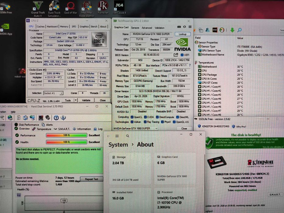
Task: Click the search icon in the Settings About window
Action: click(x=128, y=136)
